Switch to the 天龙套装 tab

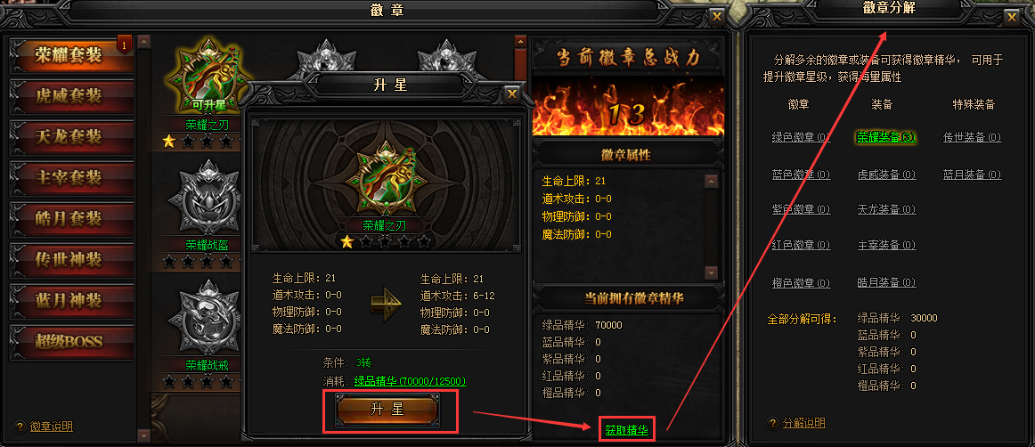tap(71, 137)
